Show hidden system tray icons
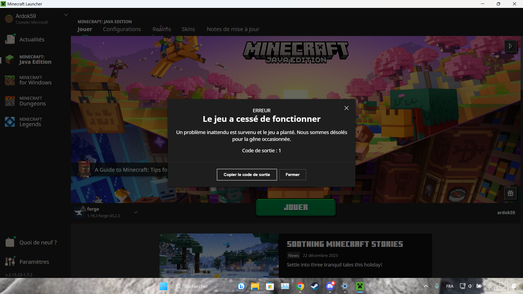Image resolution: width=523 pixels, height=294 pixels. (426, 286)
